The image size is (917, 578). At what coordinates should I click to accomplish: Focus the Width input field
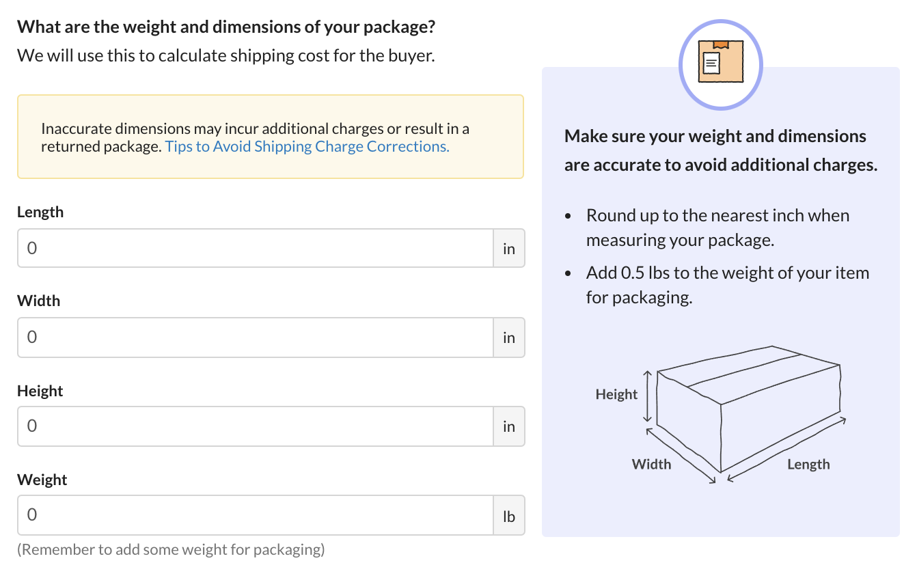(x=255, y=337)
